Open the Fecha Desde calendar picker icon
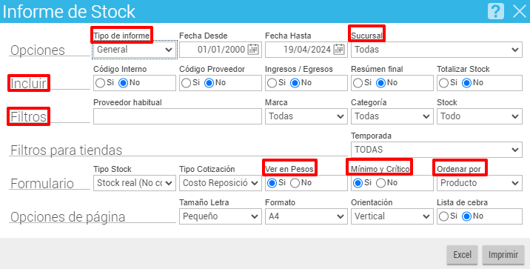530x269 pixels. [253, 50]
